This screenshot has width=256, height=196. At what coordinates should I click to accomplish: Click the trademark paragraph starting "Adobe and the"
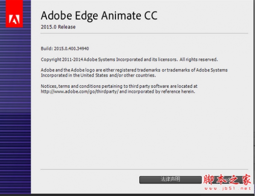134,70
